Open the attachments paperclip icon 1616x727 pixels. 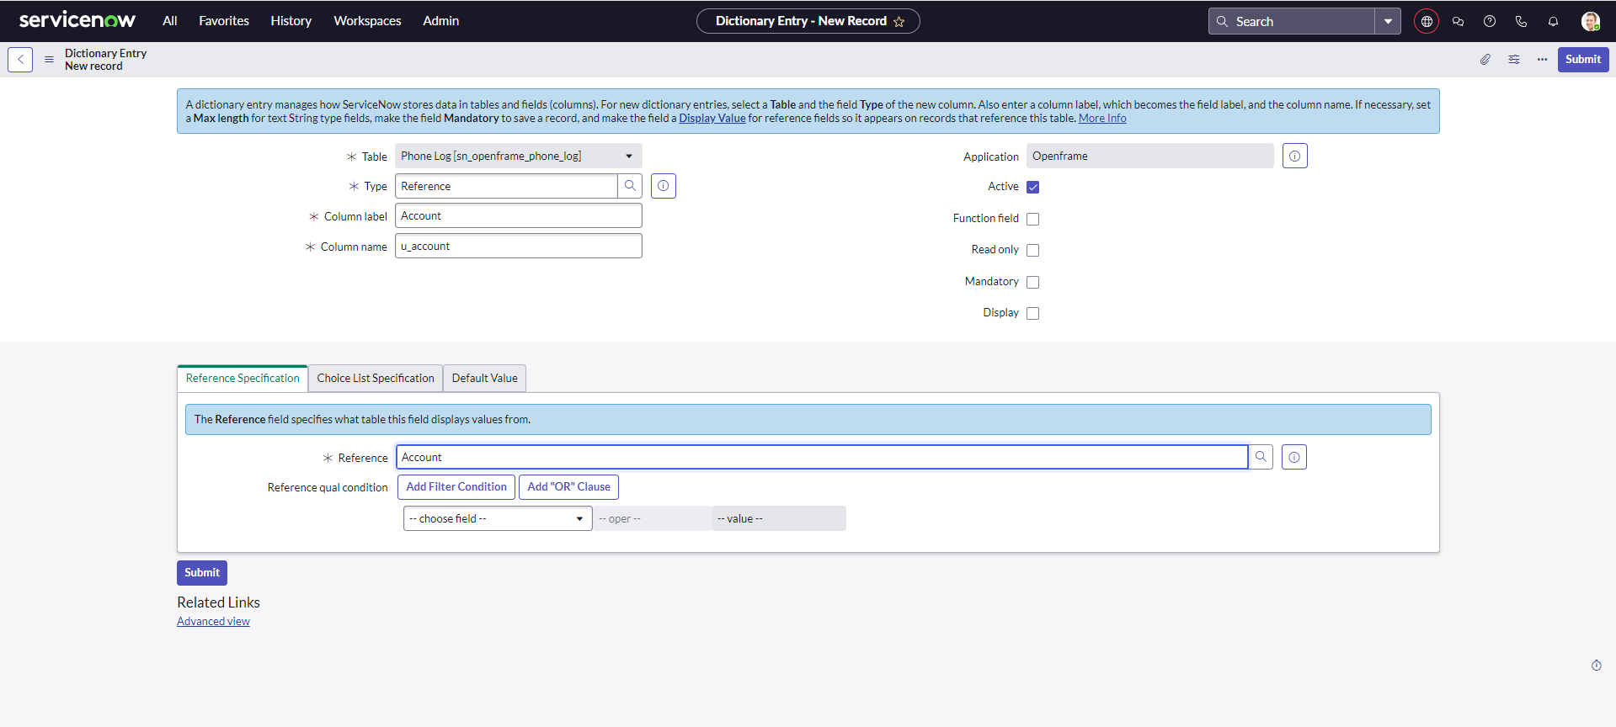point(1485,60)
